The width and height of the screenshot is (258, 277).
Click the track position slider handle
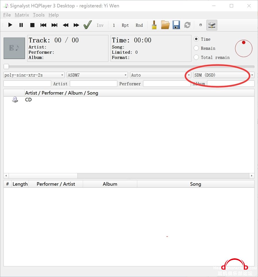click(x=6, y=67)
